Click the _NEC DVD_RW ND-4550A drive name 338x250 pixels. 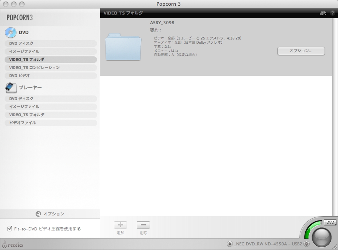[268, 244]
